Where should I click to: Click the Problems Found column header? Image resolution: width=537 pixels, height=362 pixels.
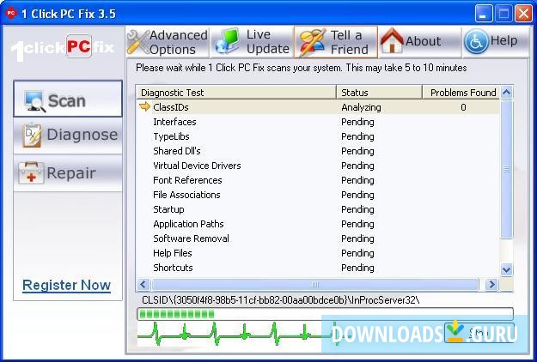click(461, 93)
